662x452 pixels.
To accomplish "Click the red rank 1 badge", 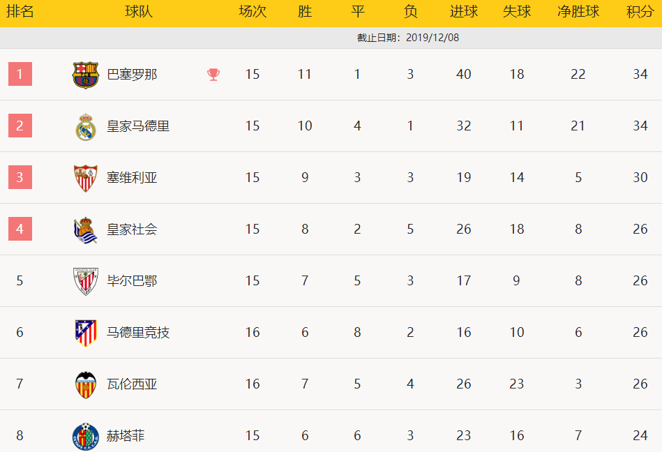I will coord(20,74).
